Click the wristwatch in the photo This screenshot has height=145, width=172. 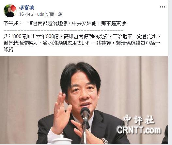tap(104, 141)
